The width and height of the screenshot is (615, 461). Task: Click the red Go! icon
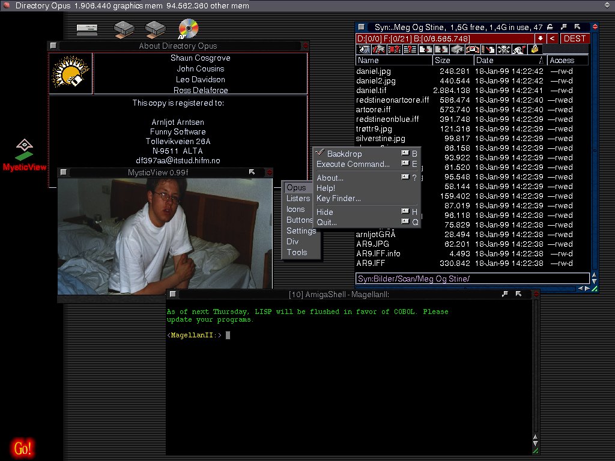pos(23,448)
